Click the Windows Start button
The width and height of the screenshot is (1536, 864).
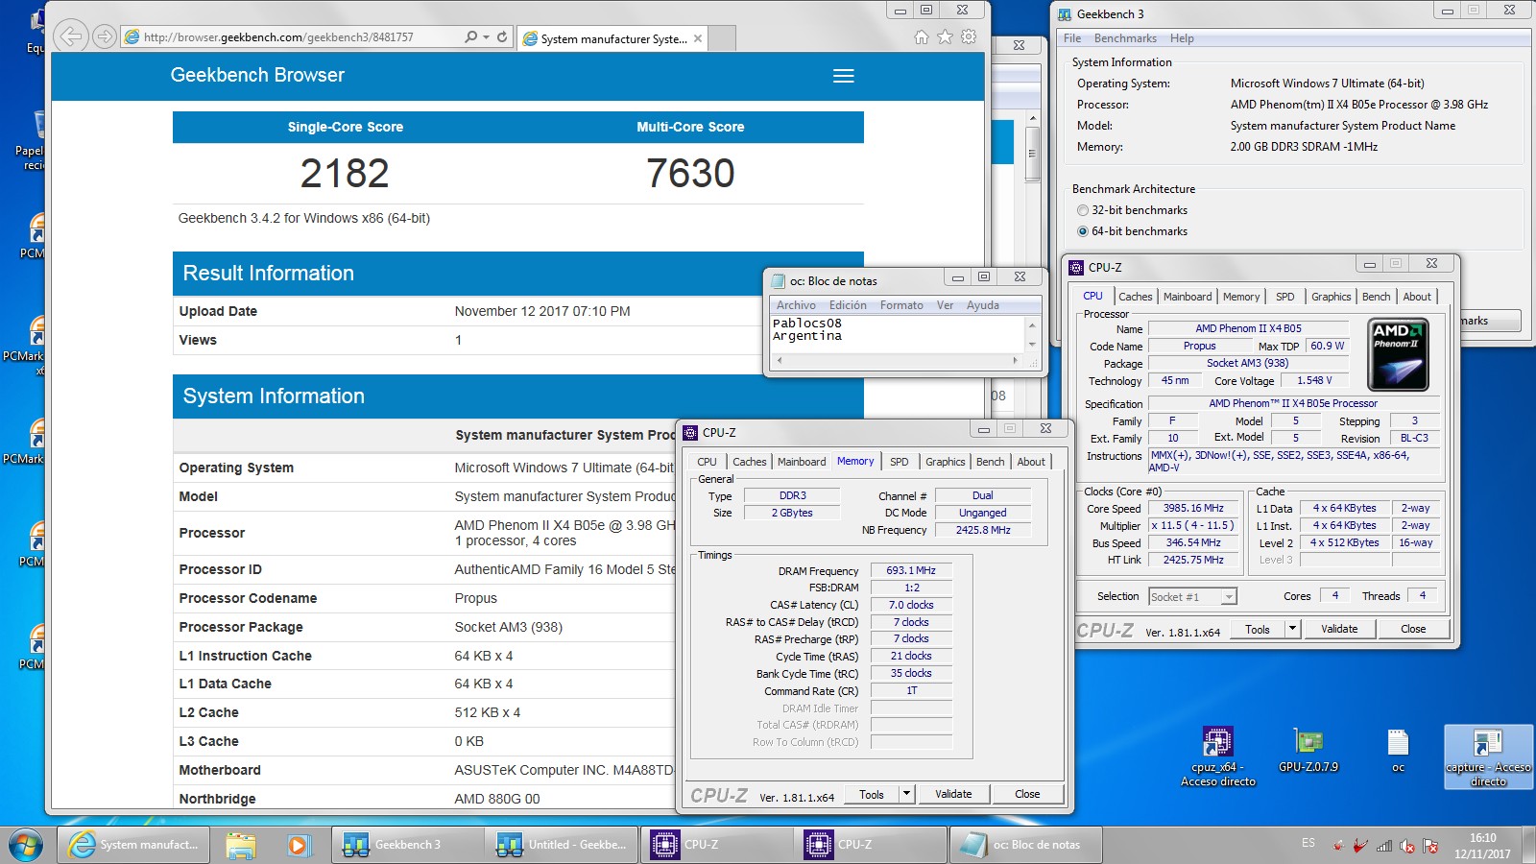(x=26, y=845)
